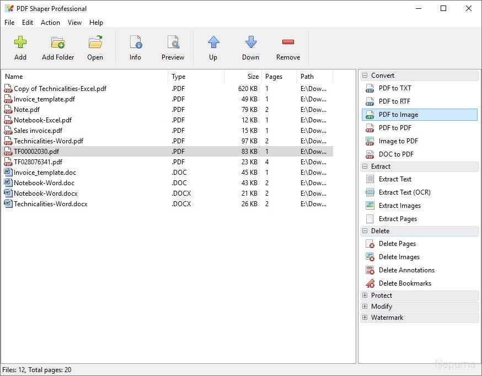The height and width of the screenshot is (376, 482).
Task: Sort files by Type column header
Action: 196,77
